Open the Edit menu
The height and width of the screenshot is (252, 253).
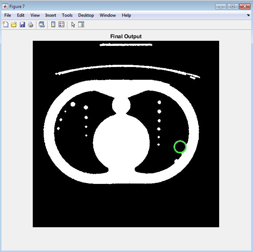click(21, 15)
